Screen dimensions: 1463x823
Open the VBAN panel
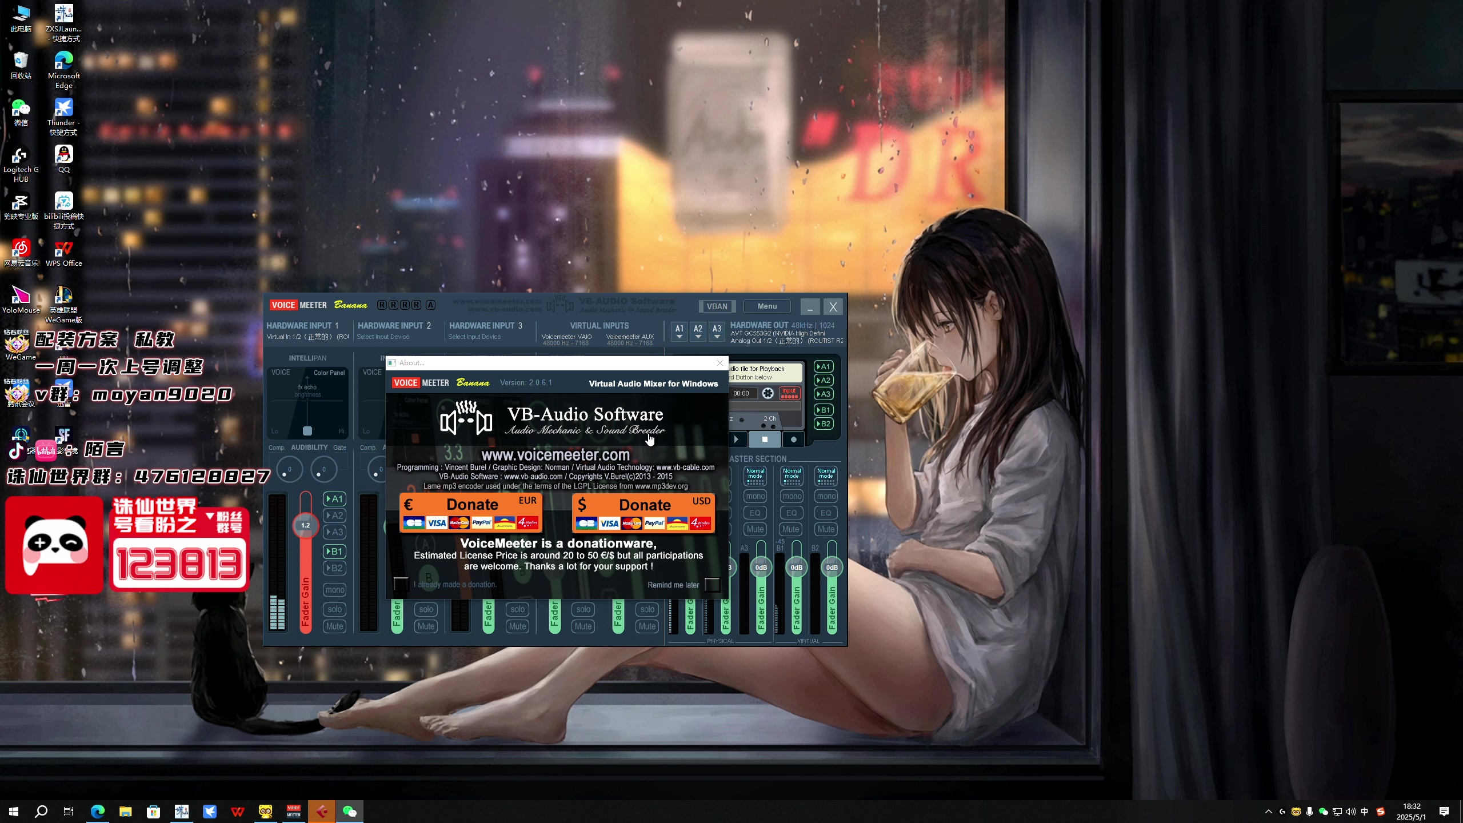(717, 306)
